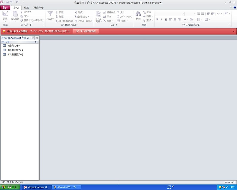
Task: Click 削除 in the records group
Action: click(x=108, y=21)
